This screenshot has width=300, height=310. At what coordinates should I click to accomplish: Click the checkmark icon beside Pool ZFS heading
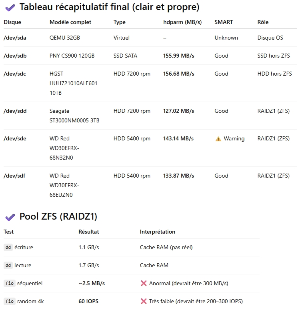[x=10, y=217]
